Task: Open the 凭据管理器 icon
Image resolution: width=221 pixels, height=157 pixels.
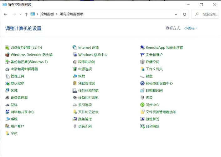Action: click(x=75, y=83)
